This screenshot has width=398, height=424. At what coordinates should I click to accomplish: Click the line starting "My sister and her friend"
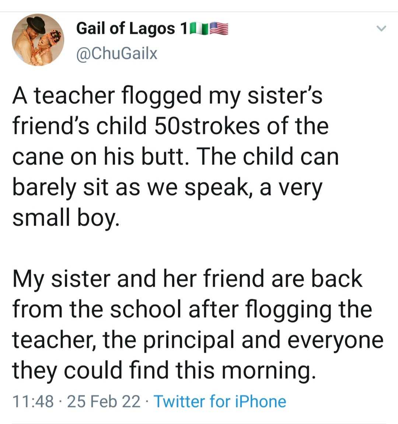pos(187,278)
